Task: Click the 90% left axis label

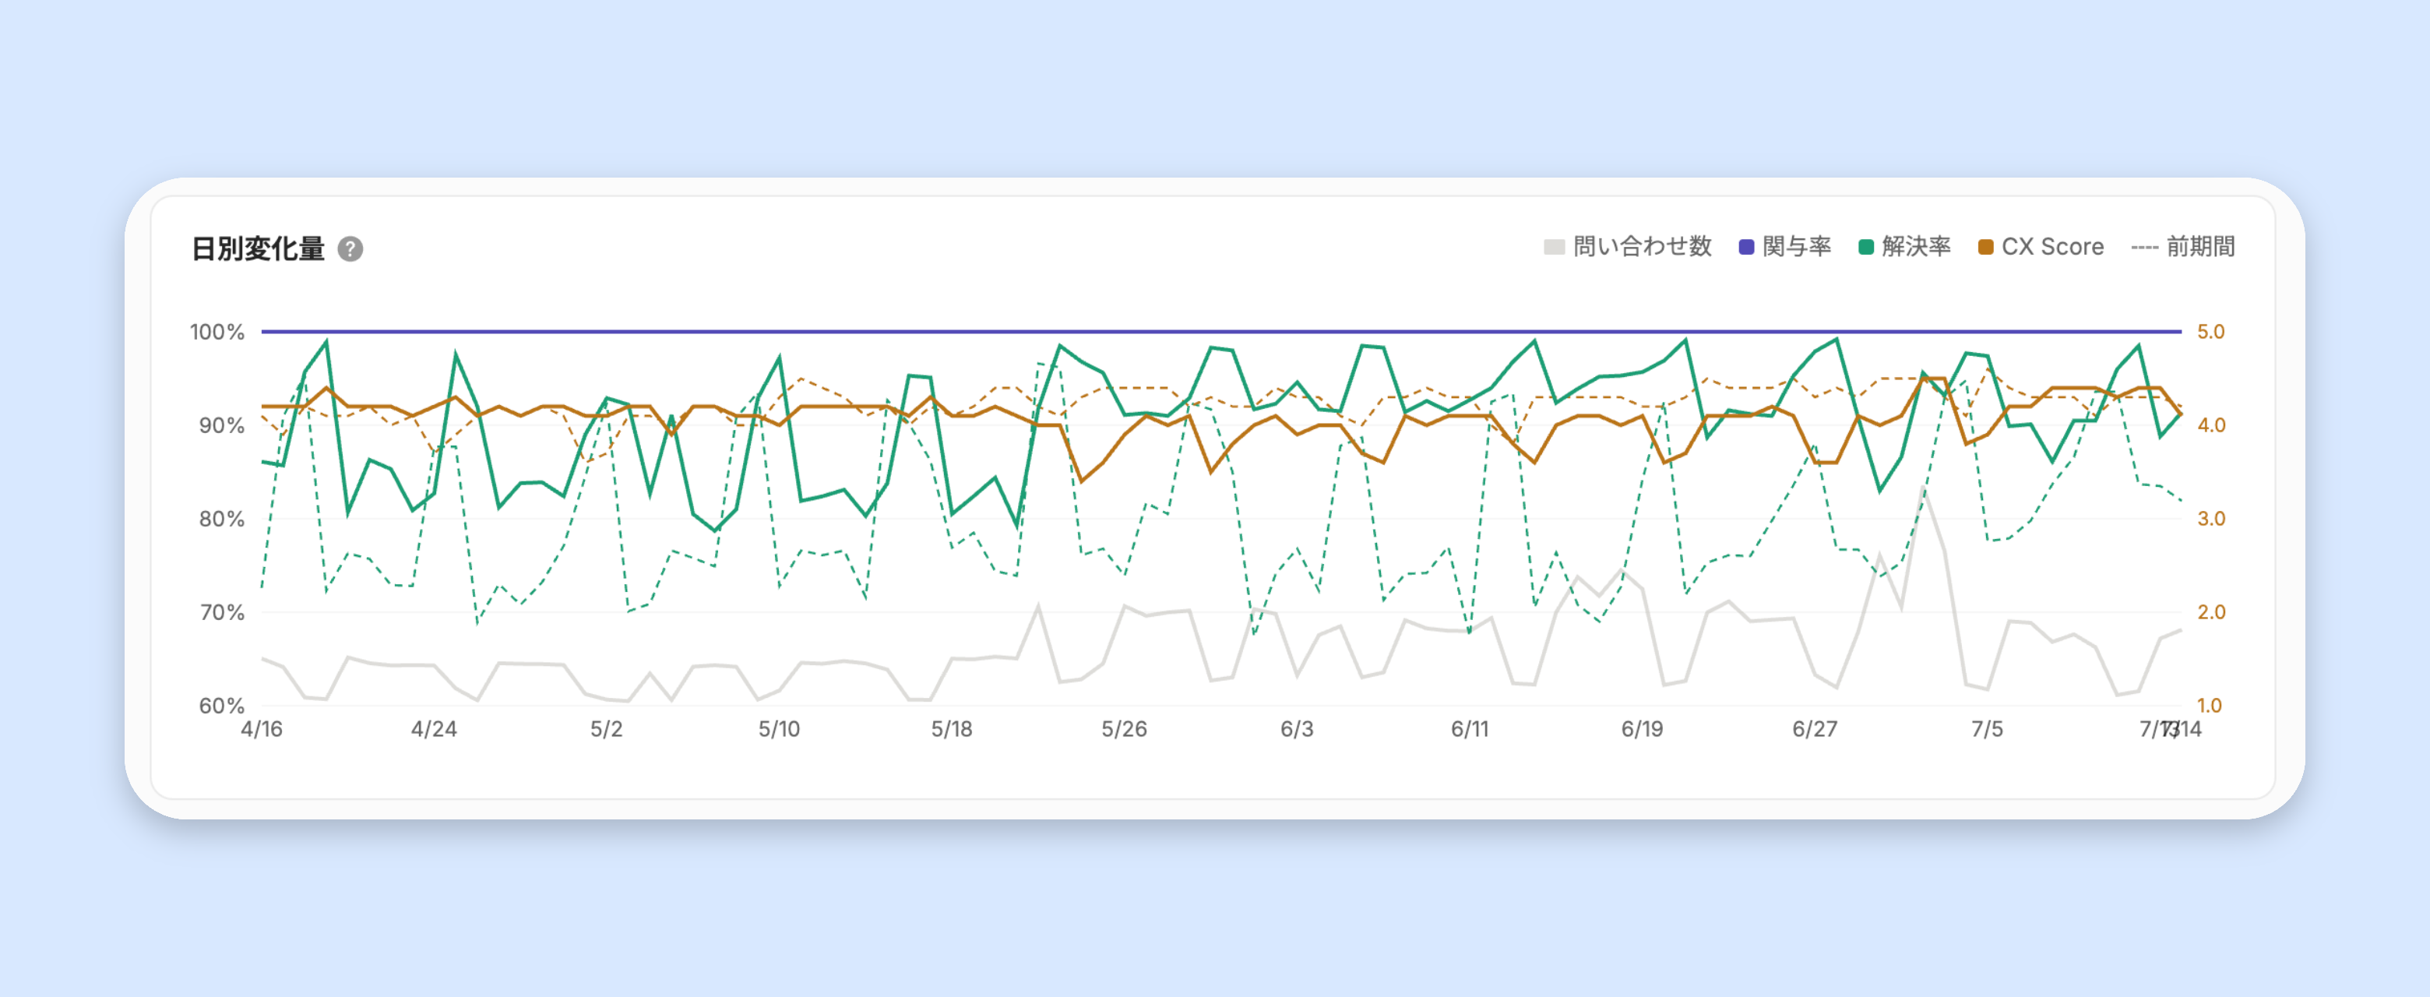Action: (222, 425)
